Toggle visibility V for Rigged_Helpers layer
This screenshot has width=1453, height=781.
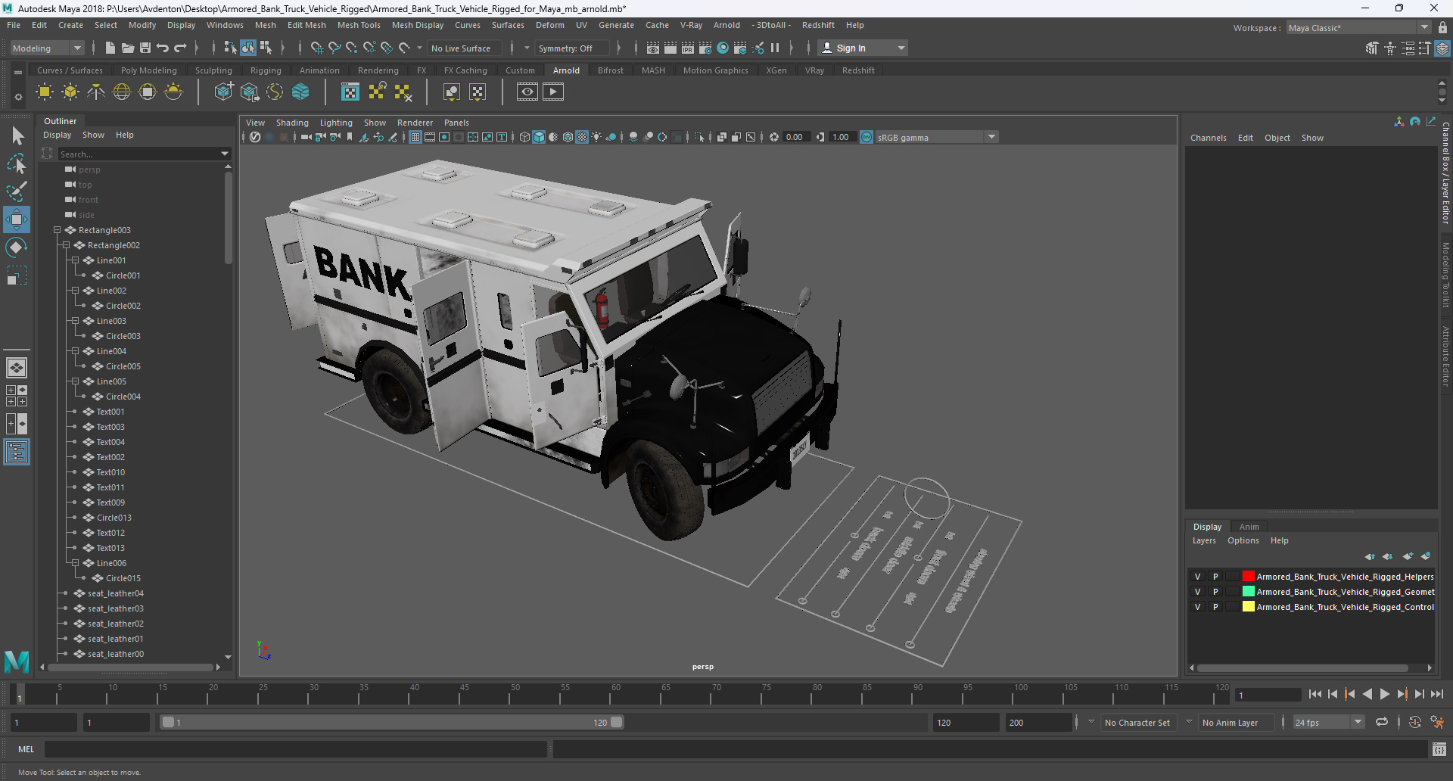[x=1197, y=577]
